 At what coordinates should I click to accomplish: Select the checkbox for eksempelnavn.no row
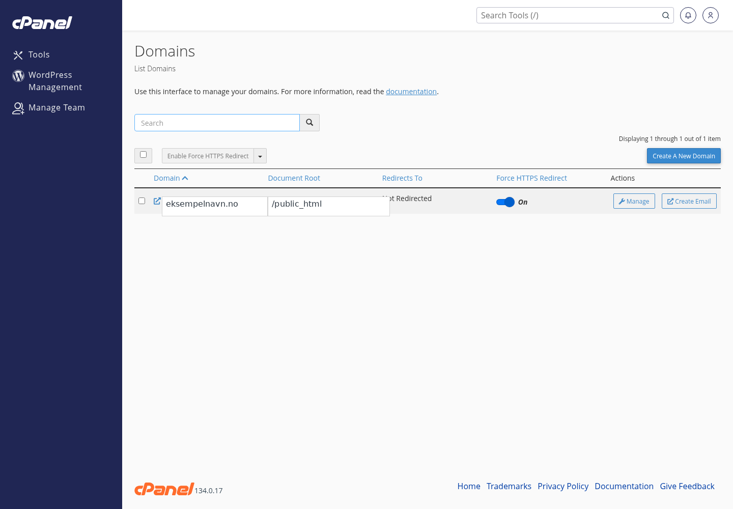click(x=142, y=201)
